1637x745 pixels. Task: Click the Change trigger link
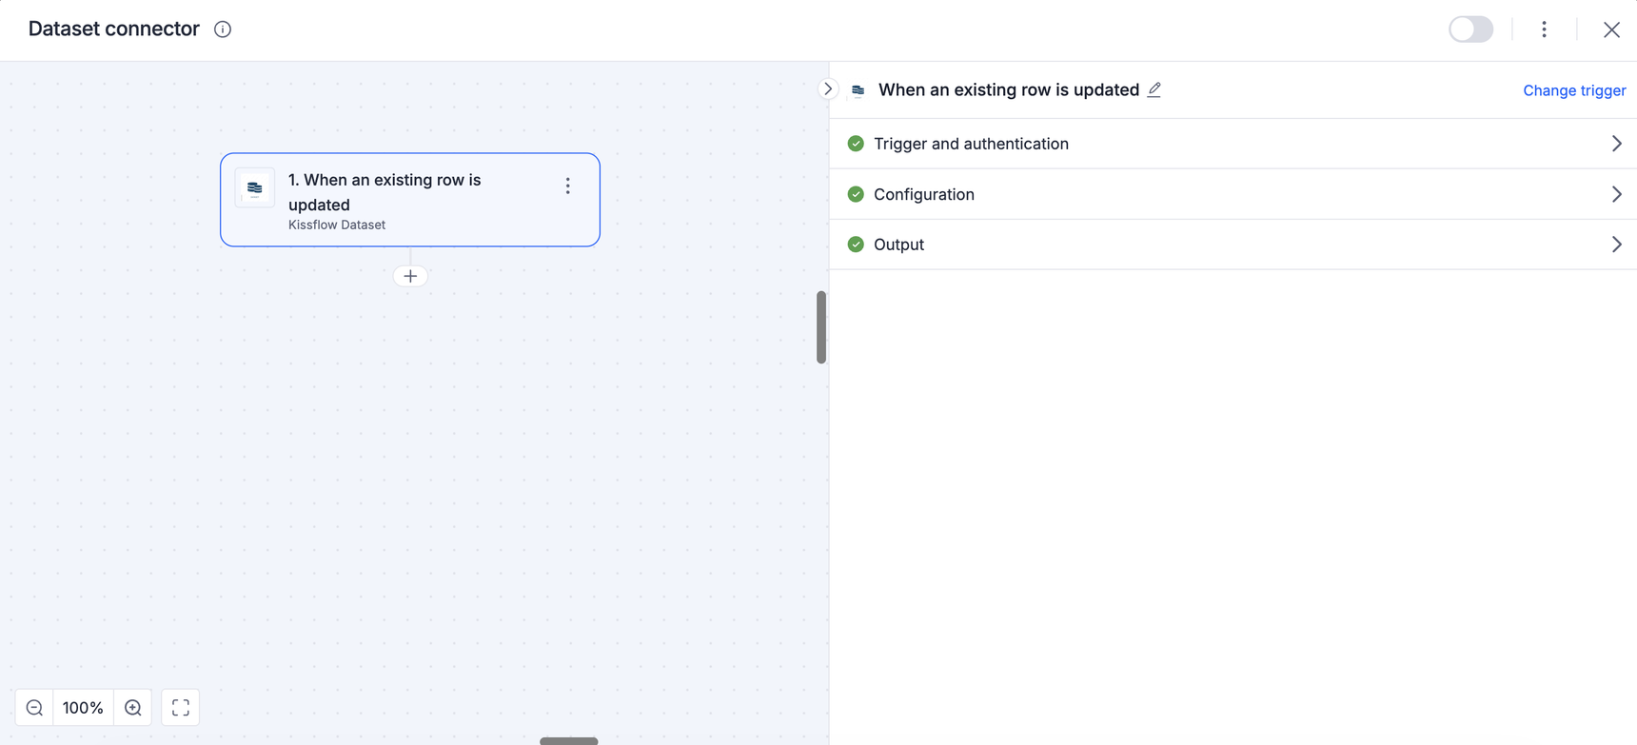tap(1573, 90)
